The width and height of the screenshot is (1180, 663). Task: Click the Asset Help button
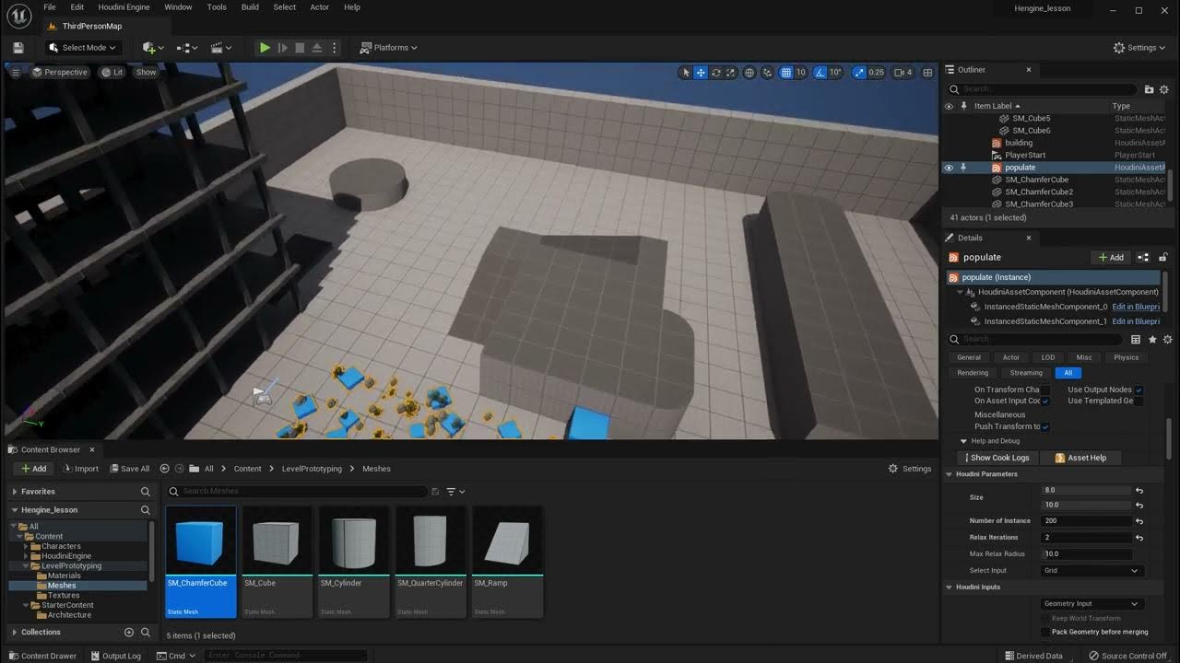pyautogui.click(x=1080, y=458)
